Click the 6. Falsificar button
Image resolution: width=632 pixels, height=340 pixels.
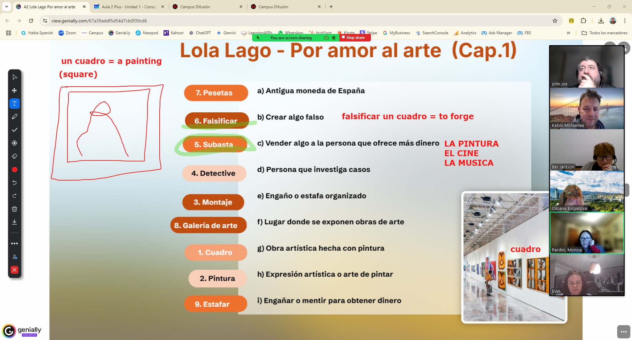click(x=217, y=121)
